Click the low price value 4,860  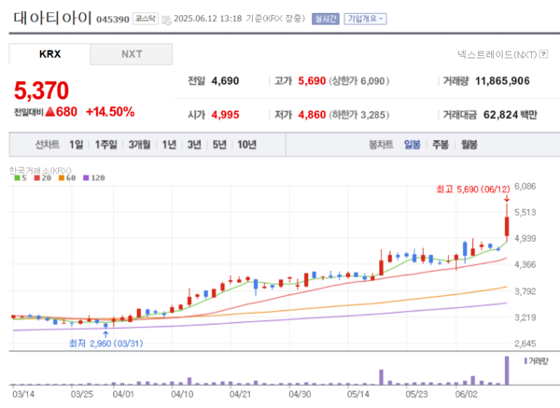[312, 115]
